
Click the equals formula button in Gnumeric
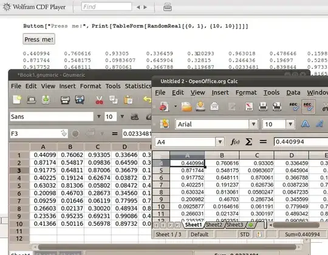(x=115, y=133)
